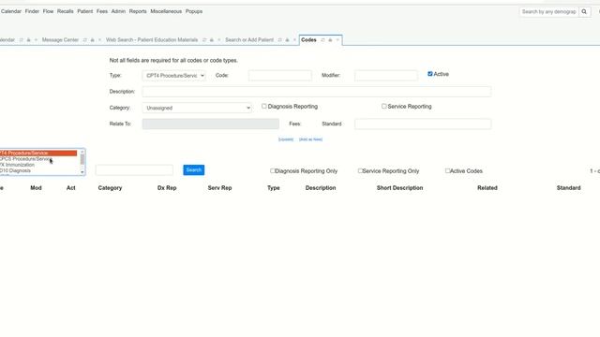This screenshot has width=600, height=337.
Task: Open the Fees menu
Action: point(102,11)
